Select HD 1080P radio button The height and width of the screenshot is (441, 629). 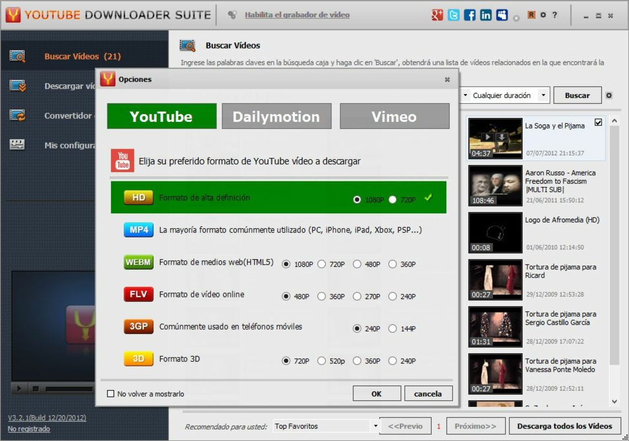[357, 200]
